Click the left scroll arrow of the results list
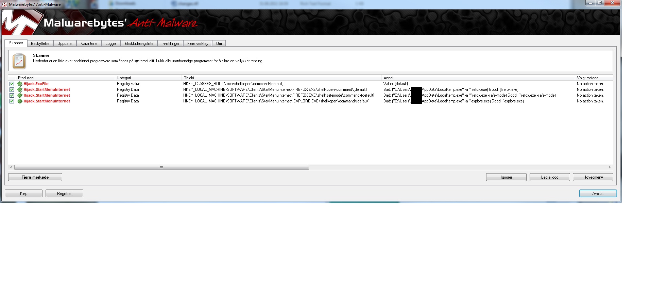 coord(11,167)
